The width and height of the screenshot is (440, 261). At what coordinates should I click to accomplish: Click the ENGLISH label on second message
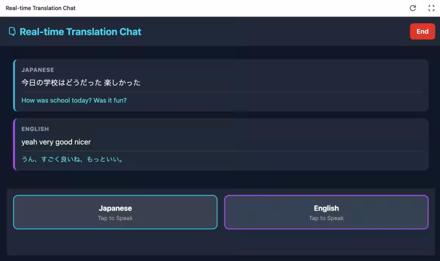click(35, 129)
